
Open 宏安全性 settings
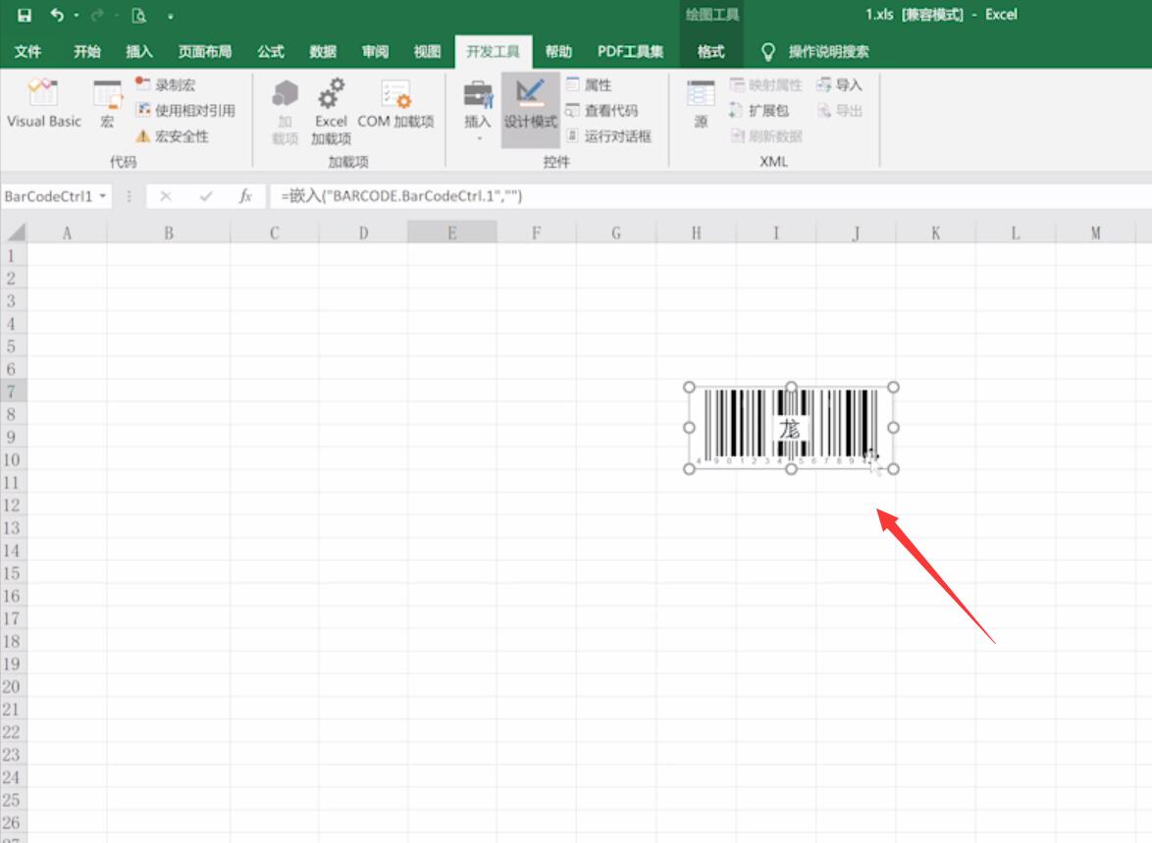(172, 136)
